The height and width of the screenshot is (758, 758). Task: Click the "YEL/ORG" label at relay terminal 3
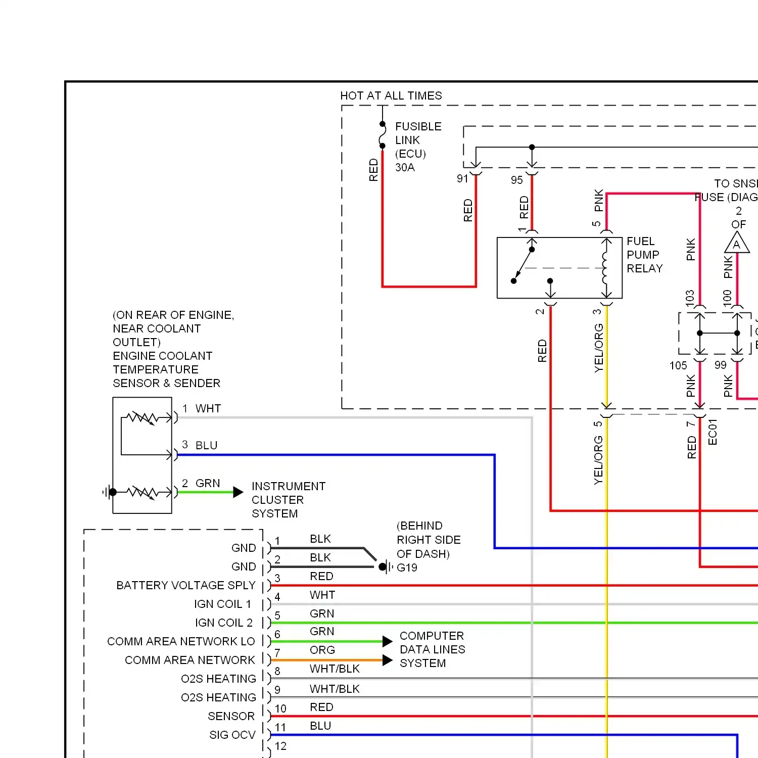(x=599, y=348)
